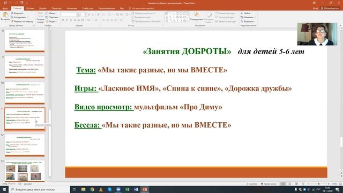343x193 pixels.
Task: Select the rectangle shape in shapes gallery
Action: pyautogui.click(x=177, y=13)
